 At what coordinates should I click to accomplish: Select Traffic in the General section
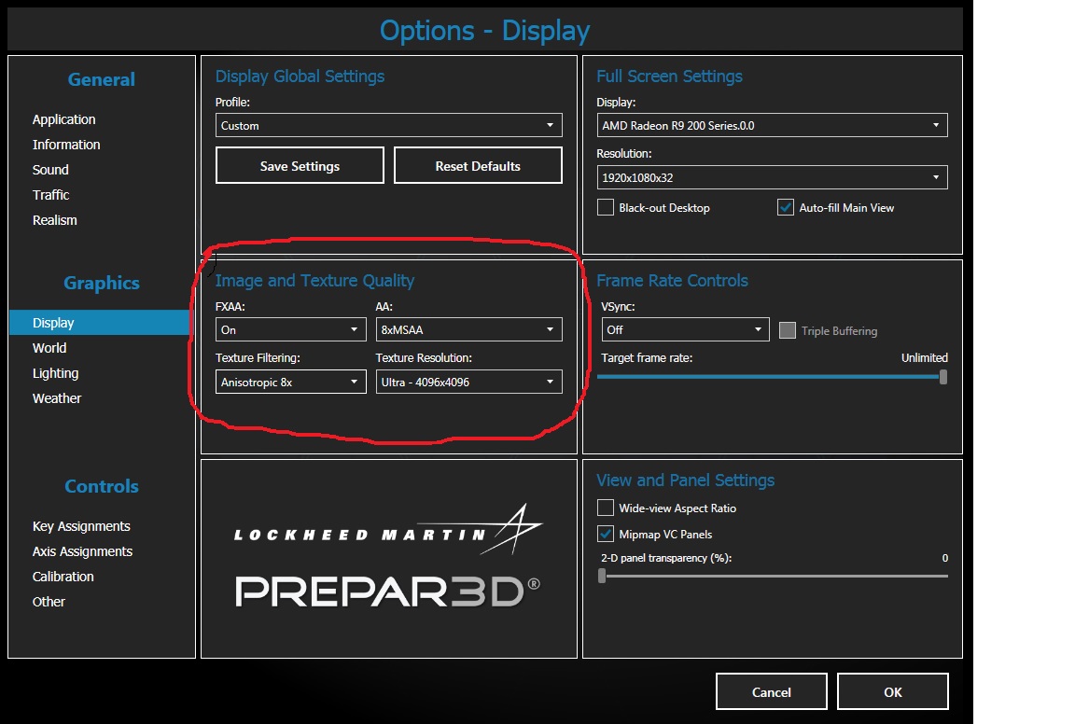point(50,195)
